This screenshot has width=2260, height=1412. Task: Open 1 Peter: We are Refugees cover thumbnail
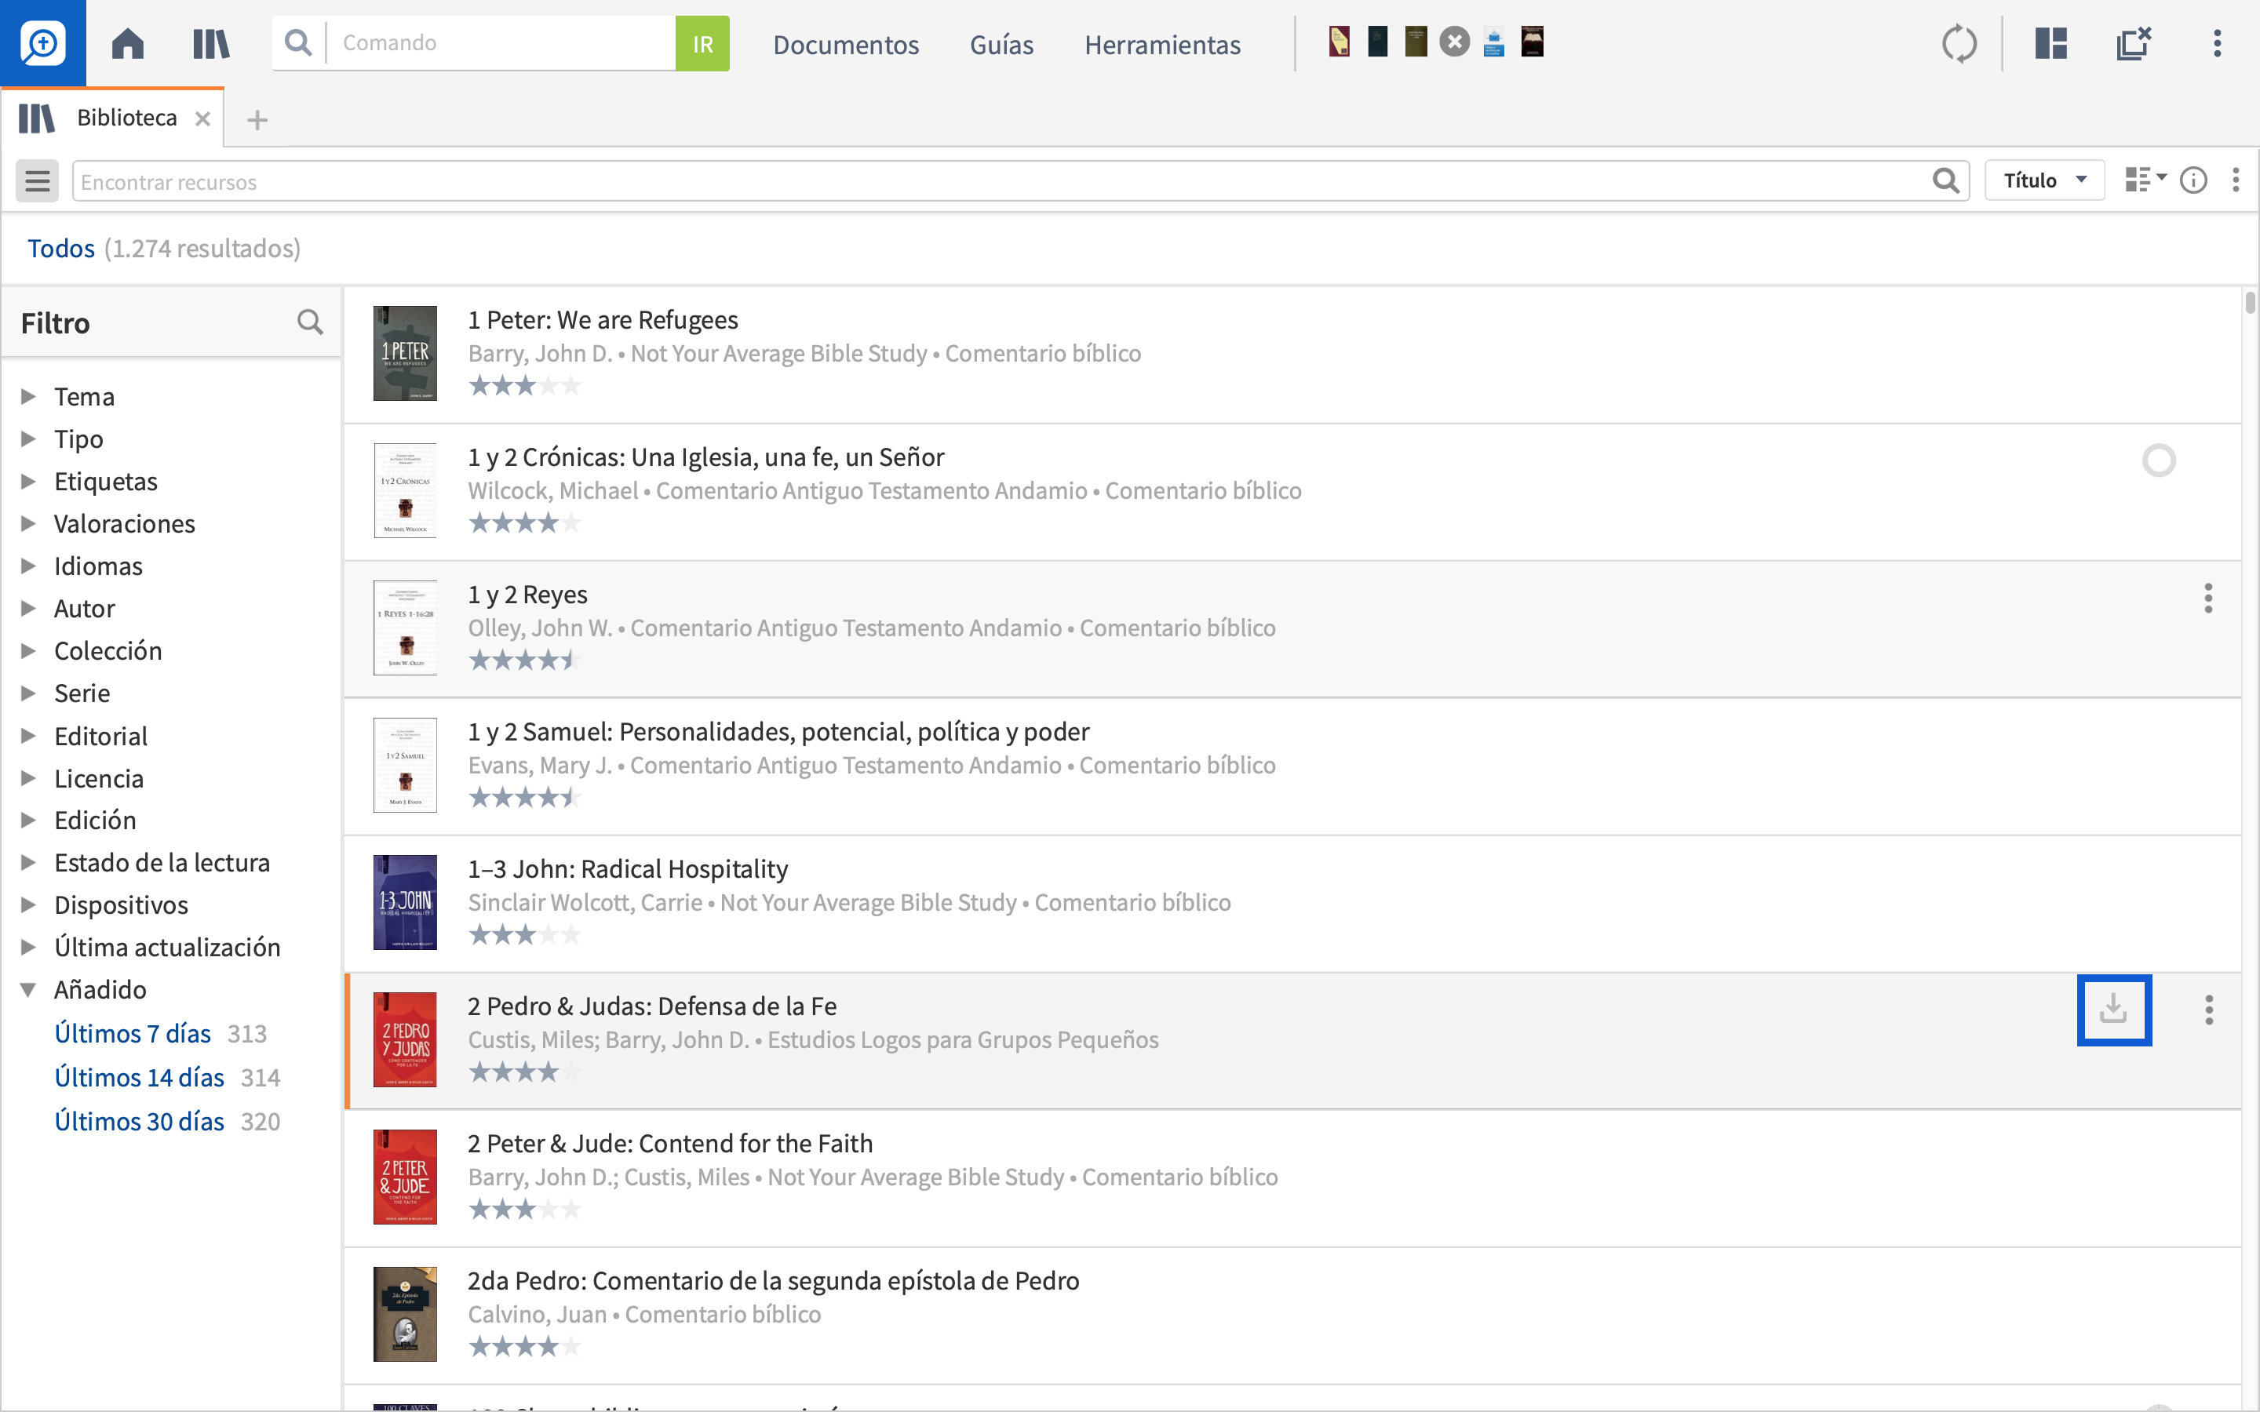[405, 353]
